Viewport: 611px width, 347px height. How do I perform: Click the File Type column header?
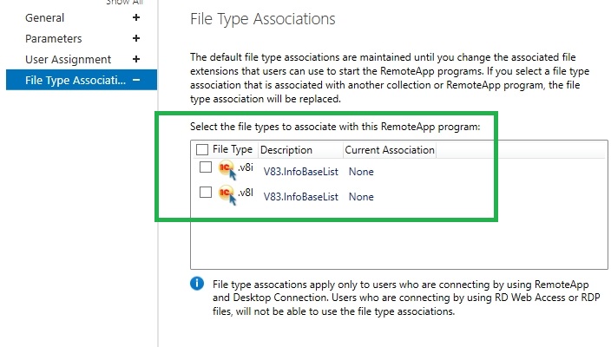pos(233,149)
